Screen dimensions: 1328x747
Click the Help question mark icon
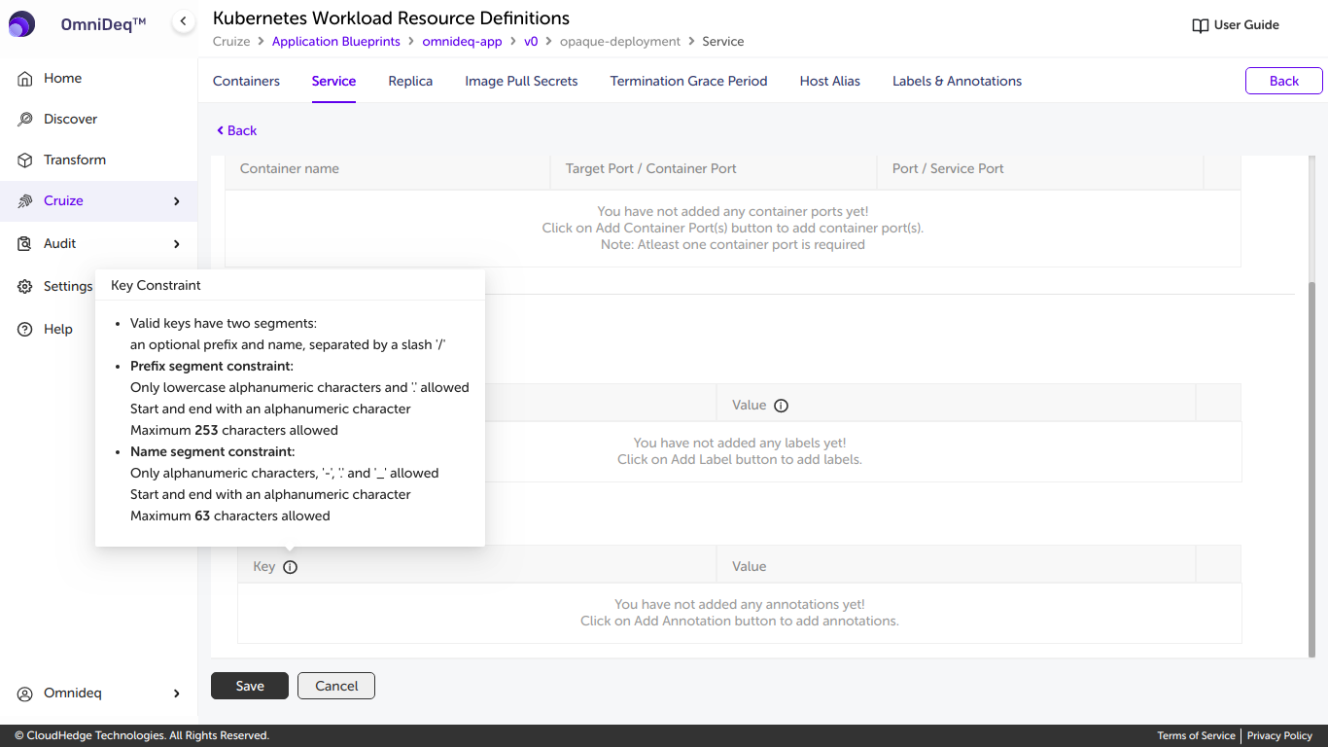pyautogui.click(x=25, y=329)
